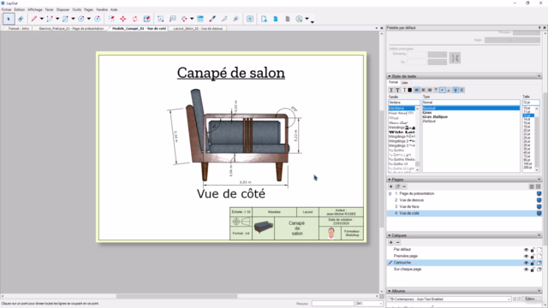Remove selected layer in Calques panel

click(397, 242)
